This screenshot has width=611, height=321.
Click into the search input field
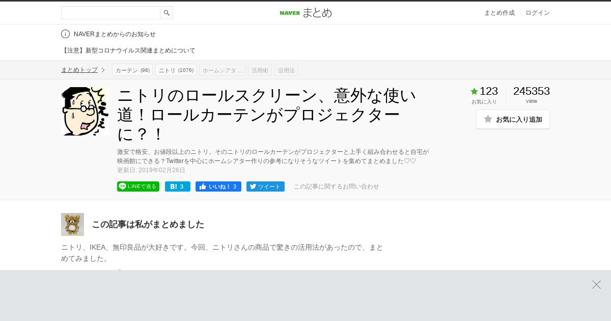(x=110, y=13)
